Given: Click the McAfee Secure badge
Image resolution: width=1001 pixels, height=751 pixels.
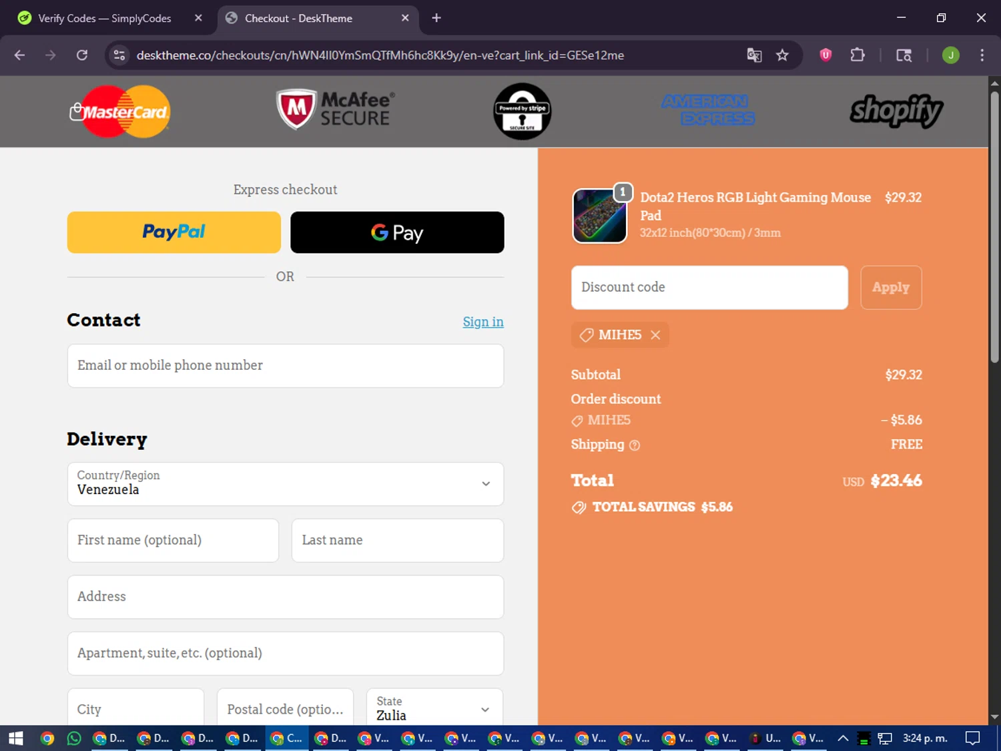Looking at the screenshot, I should coord(336,109).
